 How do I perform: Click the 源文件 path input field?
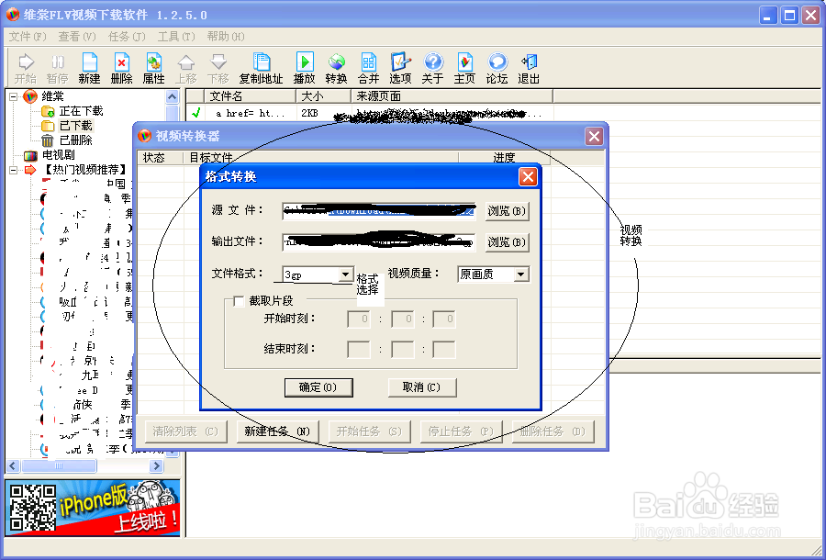point(379,211)
